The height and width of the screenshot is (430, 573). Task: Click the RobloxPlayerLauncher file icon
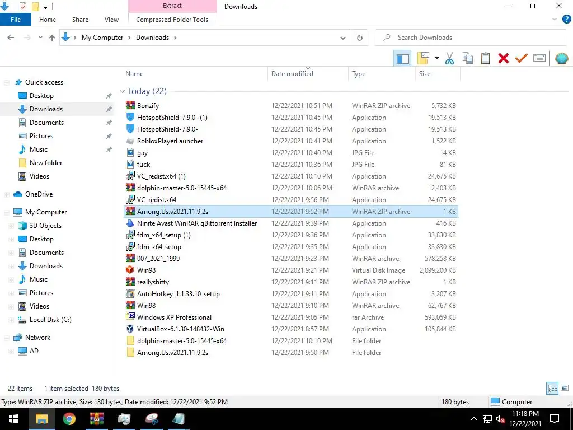[130, 141]
